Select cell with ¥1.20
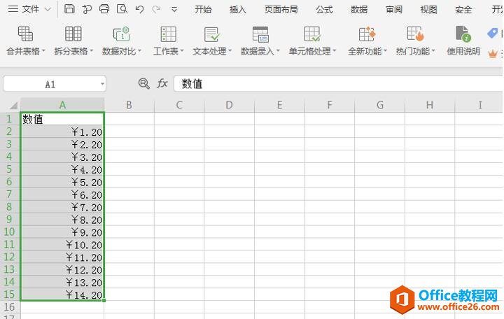504x319 pixels. click(x=62, y=132)
